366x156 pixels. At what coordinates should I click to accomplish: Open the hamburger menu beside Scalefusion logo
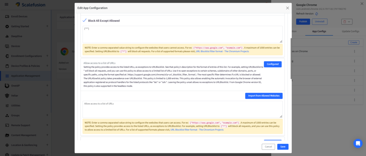click(6, 5)
